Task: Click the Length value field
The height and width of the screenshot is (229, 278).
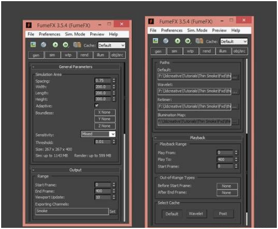Action: [103, 93]
